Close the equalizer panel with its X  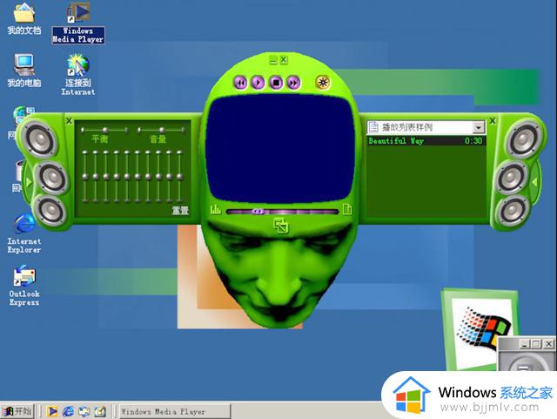point(70,121)
